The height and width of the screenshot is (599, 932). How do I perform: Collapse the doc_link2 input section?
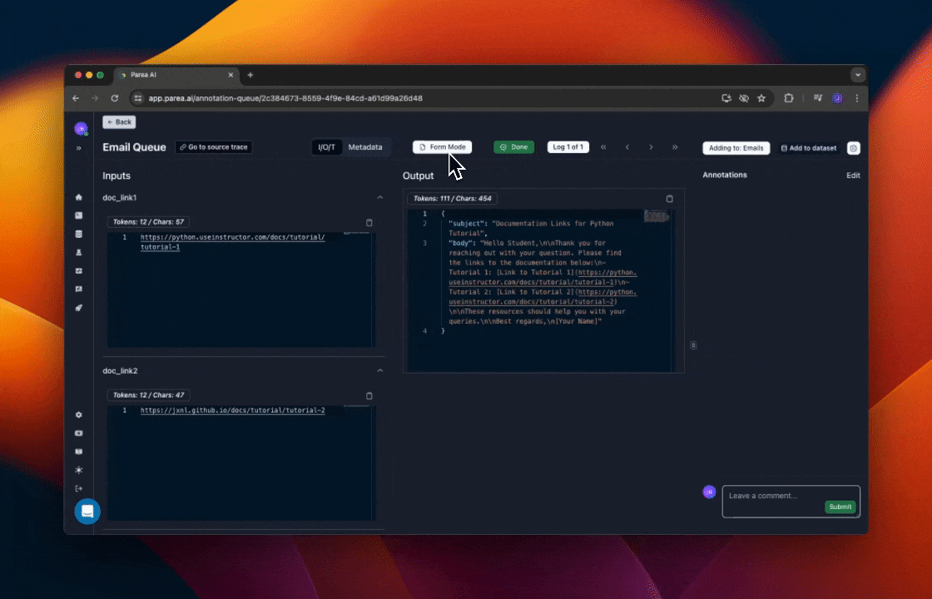coord(380,371)
